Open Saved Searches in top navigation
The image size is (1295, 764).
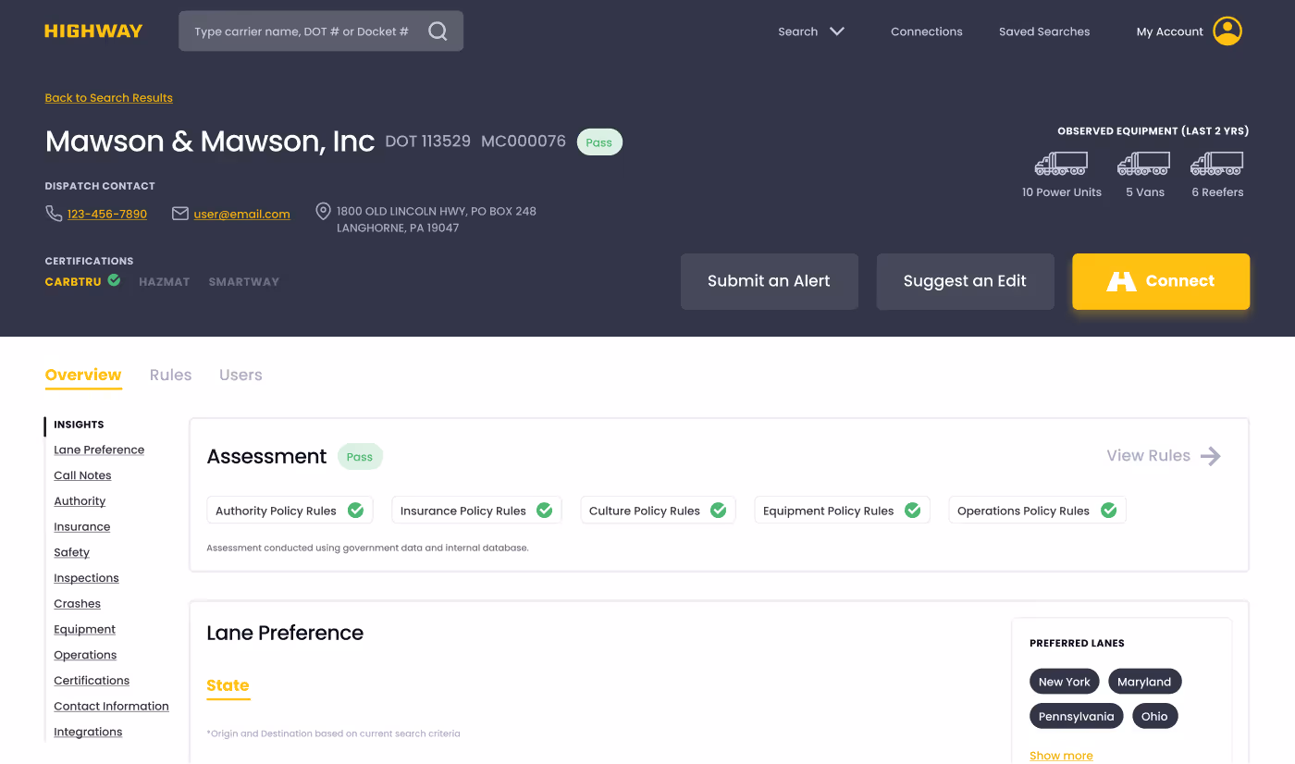coord(1044,31)
